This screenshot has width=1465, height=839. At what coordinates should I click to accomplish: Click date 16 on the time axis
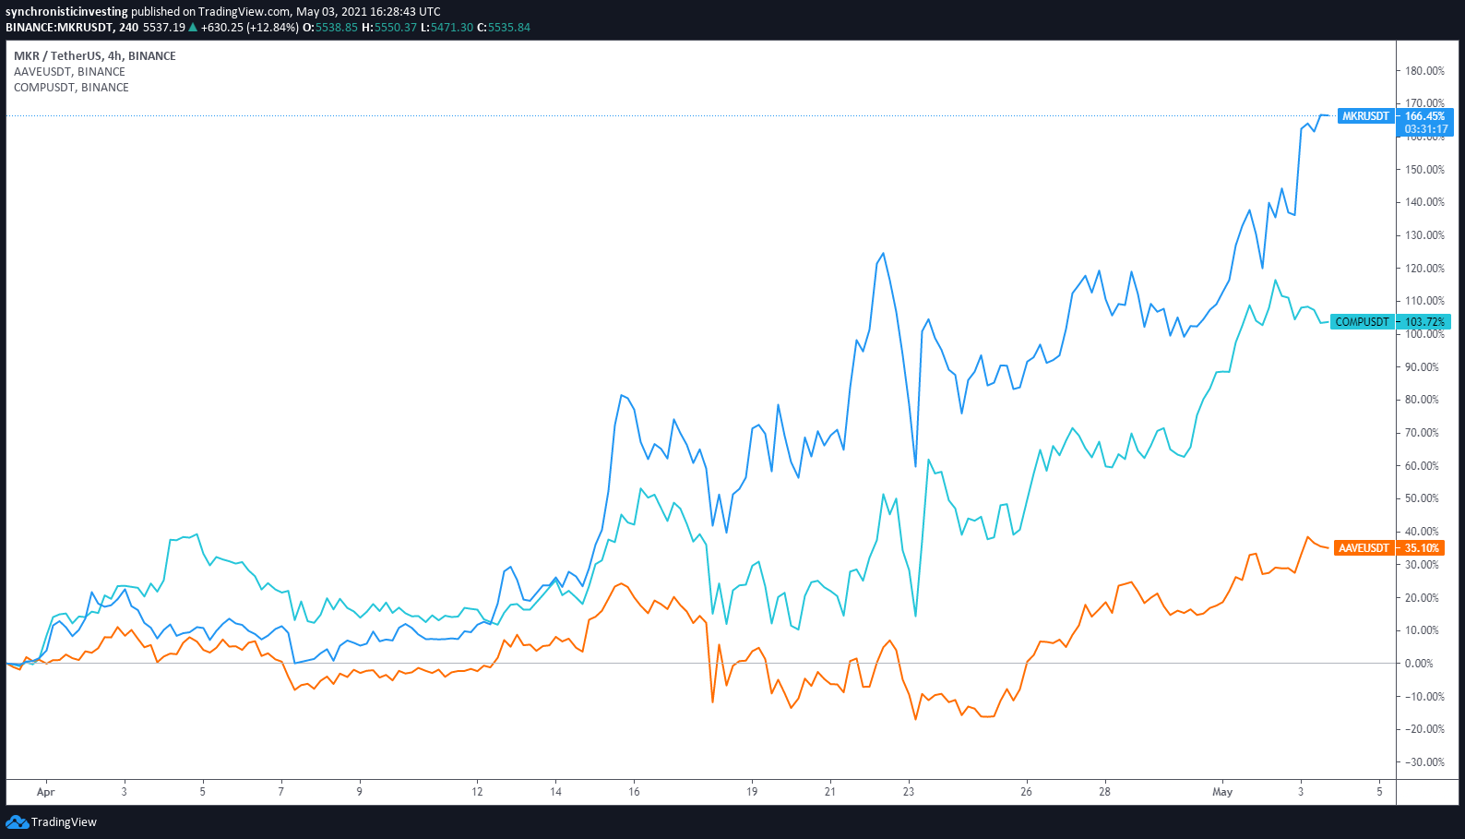(x=634, y=792)
